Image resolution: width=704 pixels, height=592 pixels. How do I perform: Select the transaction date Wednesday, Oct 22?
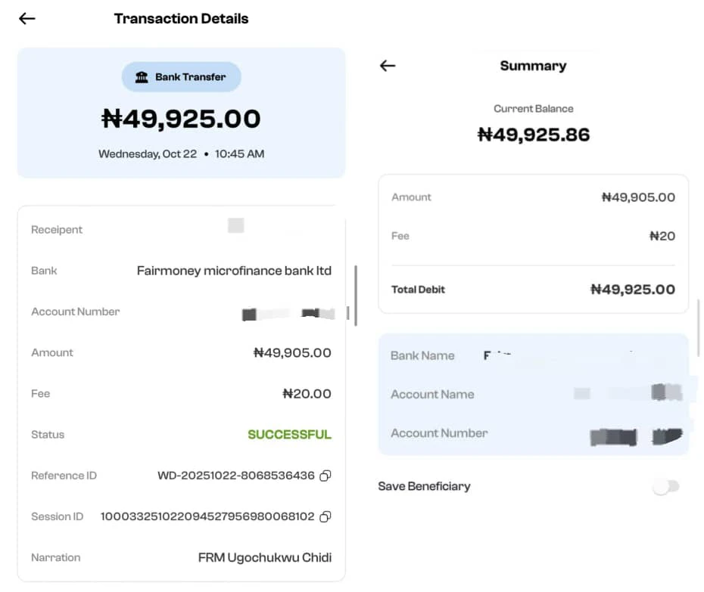point(148,154)
